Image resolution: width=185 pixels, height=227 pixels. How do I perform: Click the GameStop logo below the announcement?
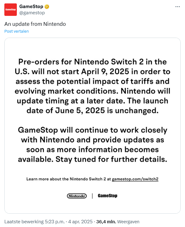107,196
